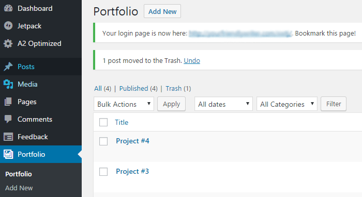Open the Bulk Actions dropdown
The width and height of the screenshot is (362, 197).
pos(124,104)
